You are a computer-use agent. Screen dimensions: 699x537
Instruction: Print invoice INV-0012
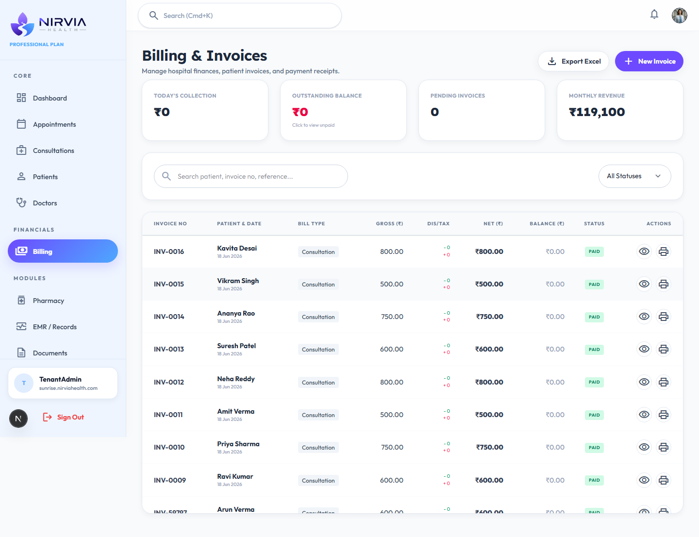[664, 382]
